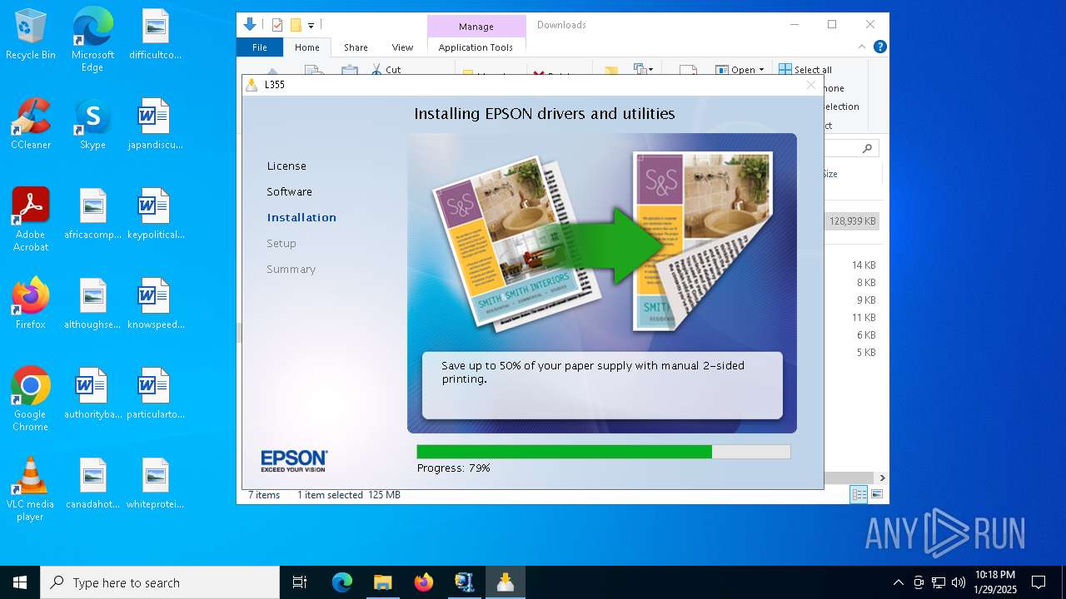Screen dimensions: 1066x599
Task: Click the Start button
Action: click(20, 582)
